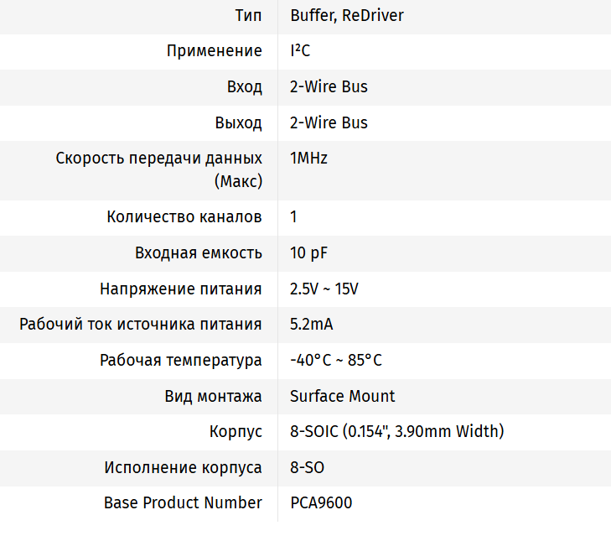Click the 2-Wire Bus value for Вход
Screen dimensions: 611x536
pos(329,87)
